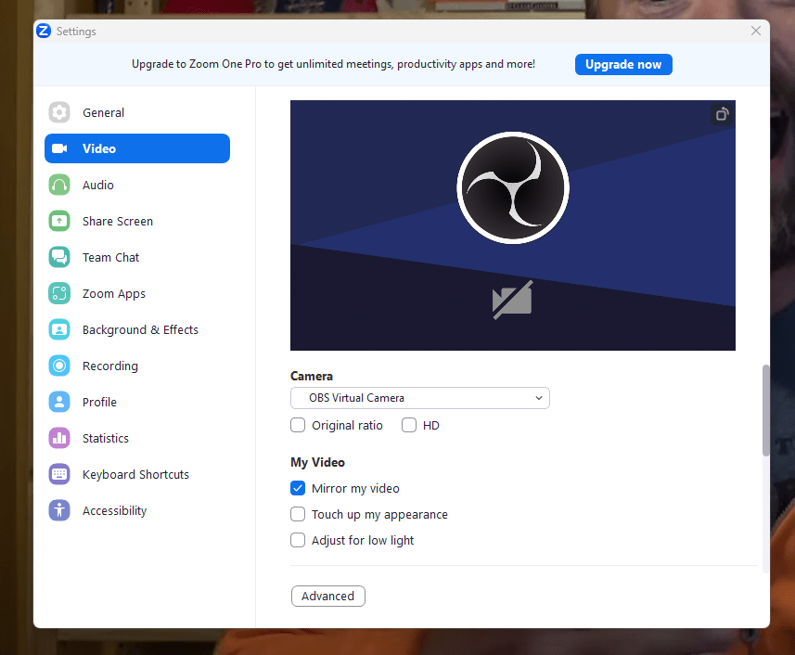
Task: Click the Video camera sidebar icon
Action: (x=59, y=148)
